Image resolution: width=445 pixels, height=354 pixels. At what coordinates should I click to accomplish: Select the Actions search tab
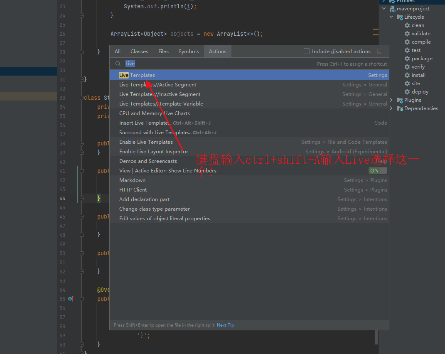[218, 52]
